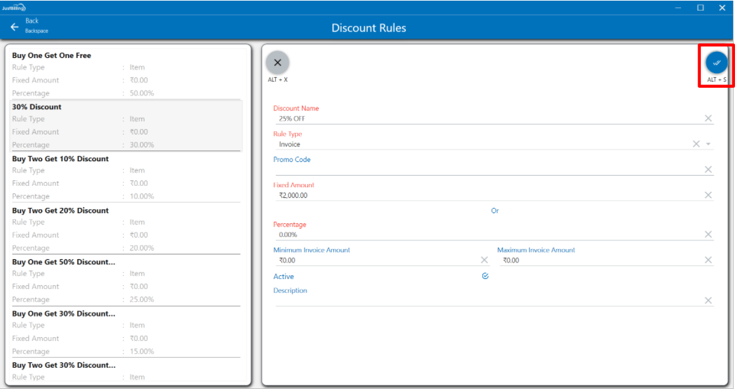Clear the Percentage field value
Image resolution: width=739 pixels, height=389 pixels.
708,234
